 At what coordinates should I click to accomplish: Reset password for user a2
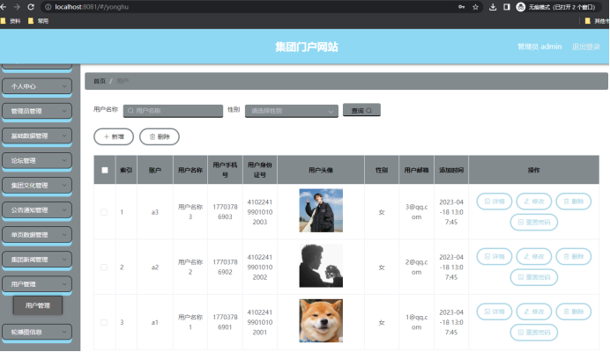534,277
